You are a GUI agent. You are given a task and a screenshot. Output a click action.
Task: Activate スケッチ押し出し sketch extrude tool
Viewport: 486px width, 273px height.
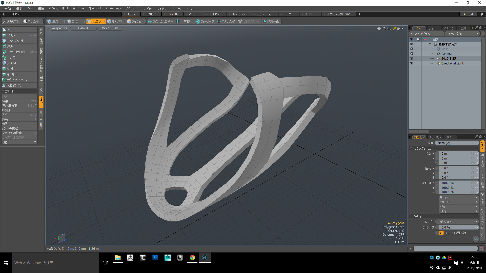19,52
